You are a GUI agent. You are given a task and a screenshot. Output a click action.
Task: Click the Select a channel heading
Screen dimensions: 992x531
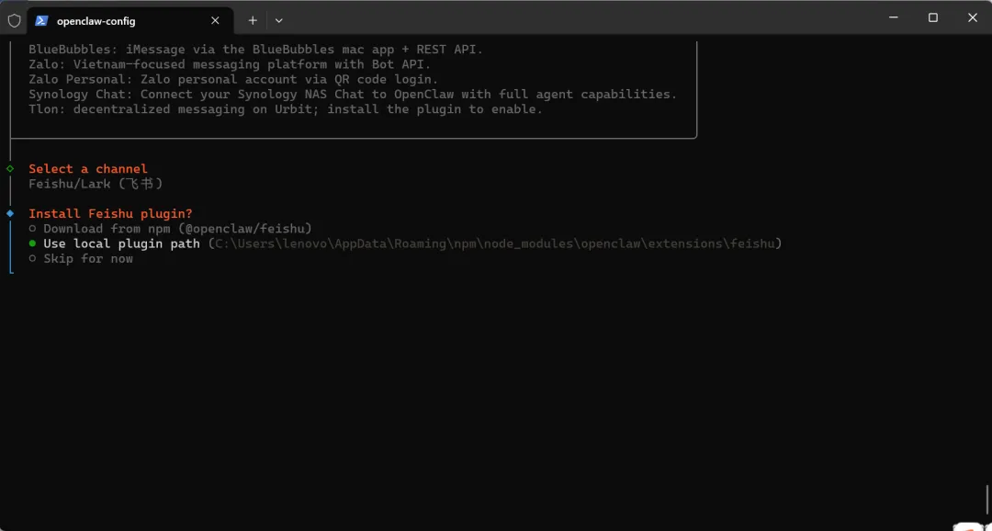[x=87, y=169]
